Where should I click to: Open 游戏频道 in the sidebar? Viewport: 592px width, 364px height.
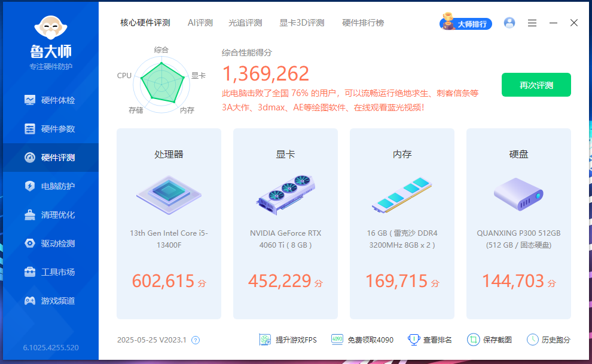(x=51, y=301)
